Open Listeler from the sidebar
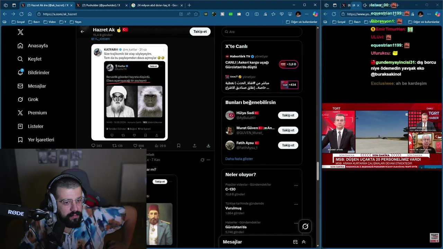The width and height of the screenshot is (443, 249). tap(30, 126)
